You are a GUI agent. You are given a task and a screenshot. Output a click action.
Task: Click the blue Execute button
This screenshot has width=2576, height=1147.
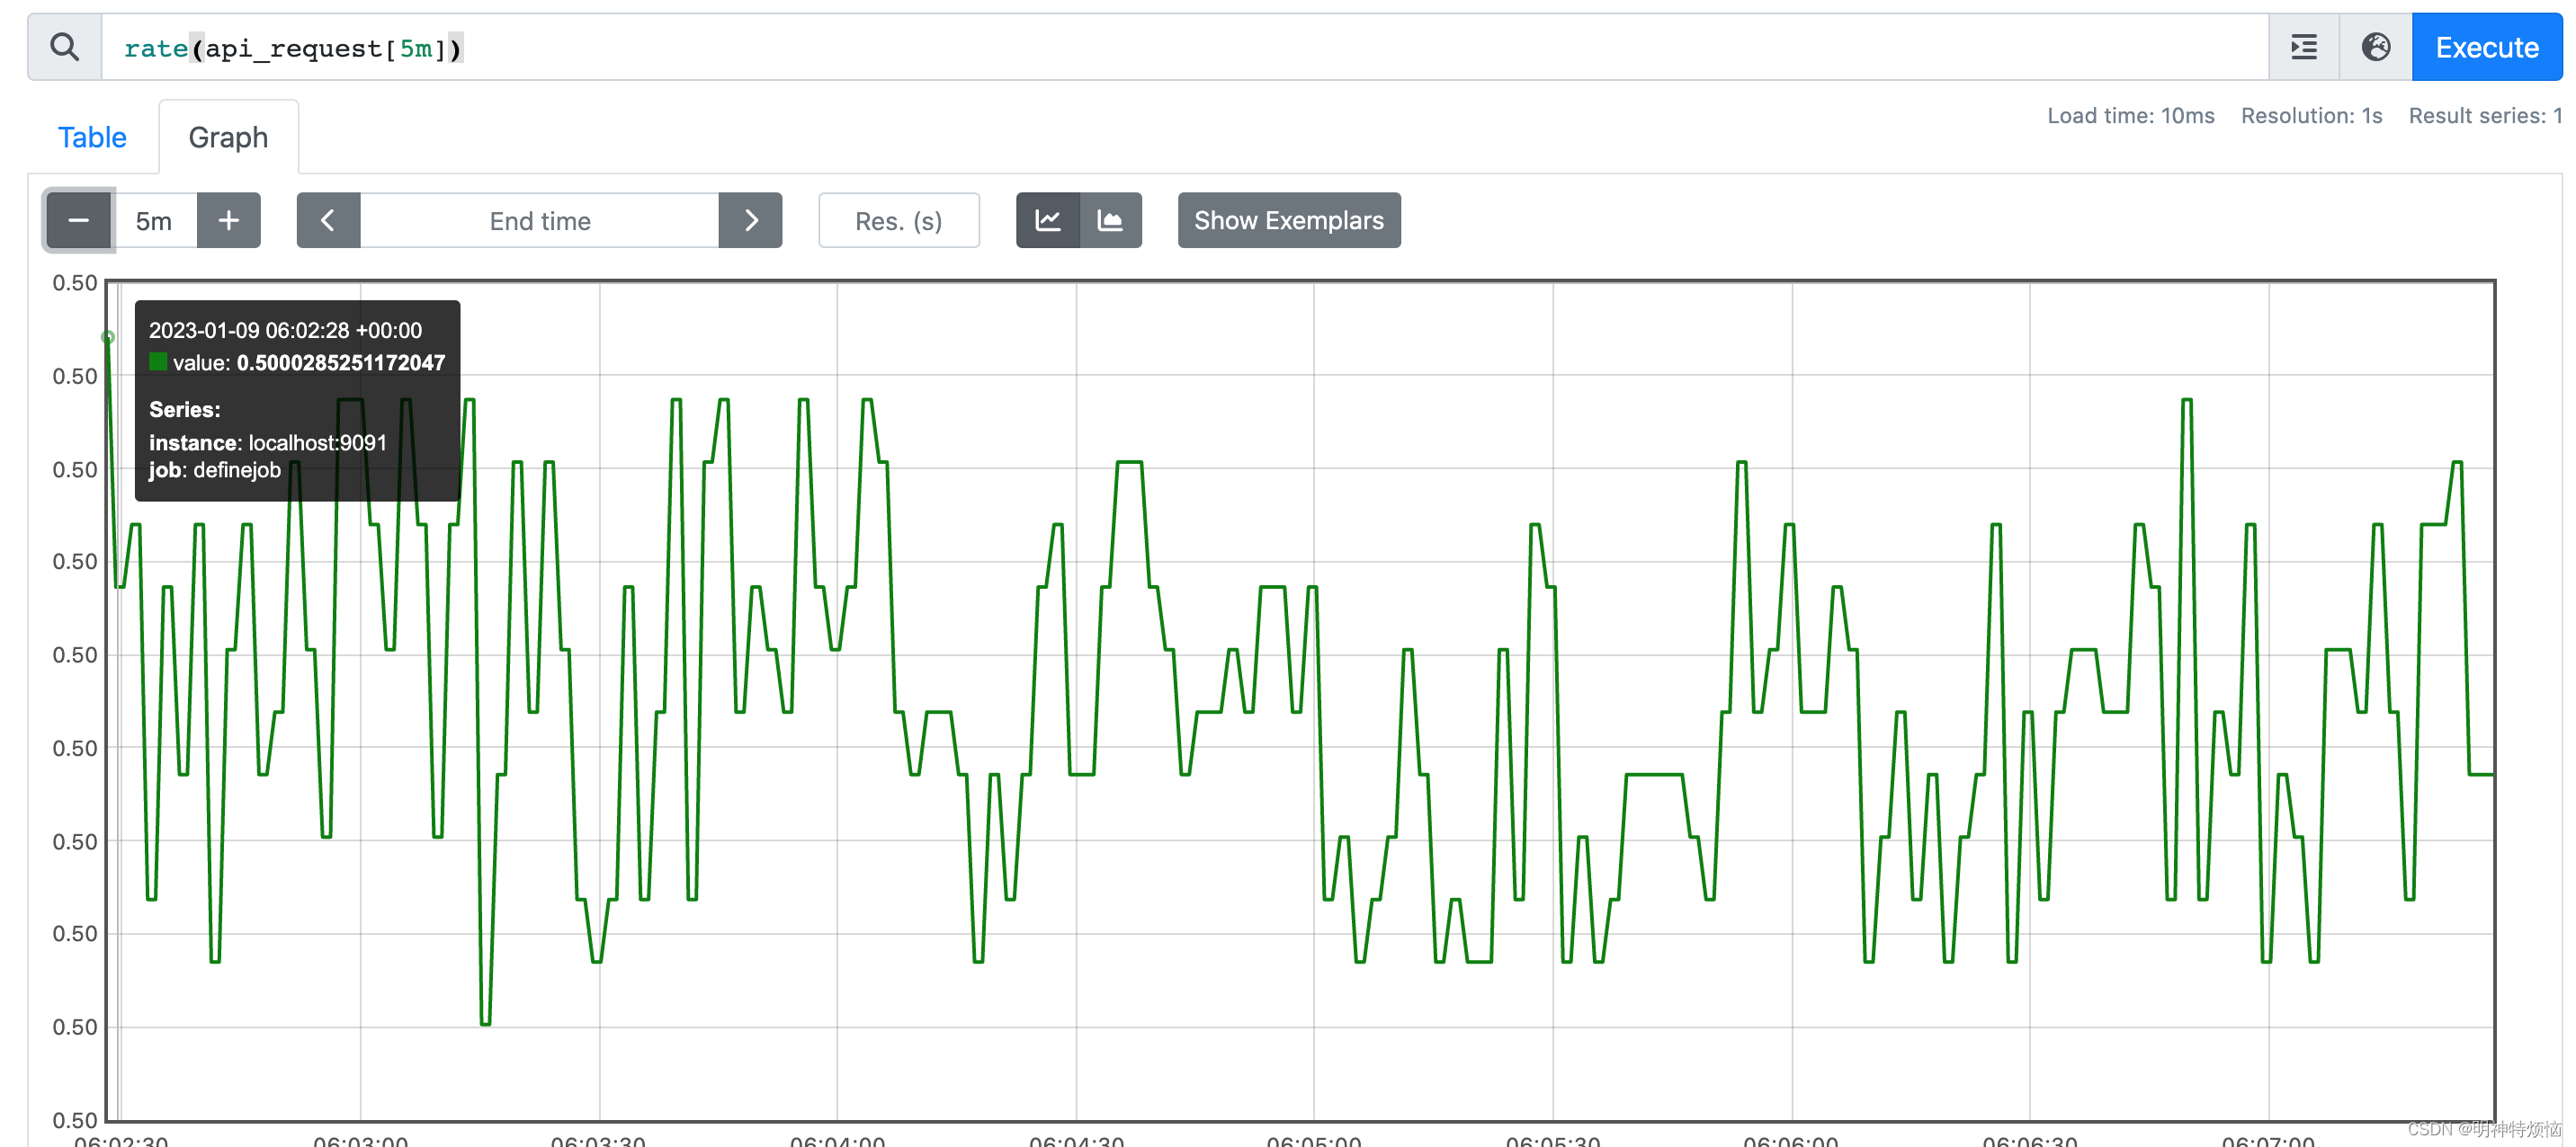pos(2486,47)
